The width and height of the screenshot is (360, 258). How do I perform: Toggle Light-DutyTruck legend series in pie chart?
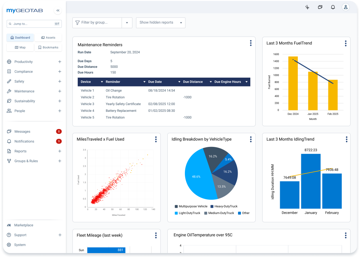pos(187,213)
